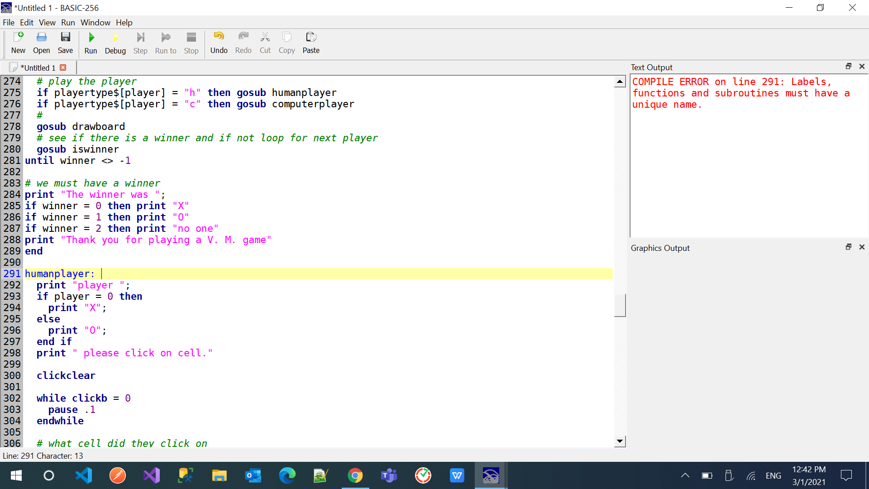Copy the selected code
This screenshot has height=489, width=869.
[x=286, y=43]
